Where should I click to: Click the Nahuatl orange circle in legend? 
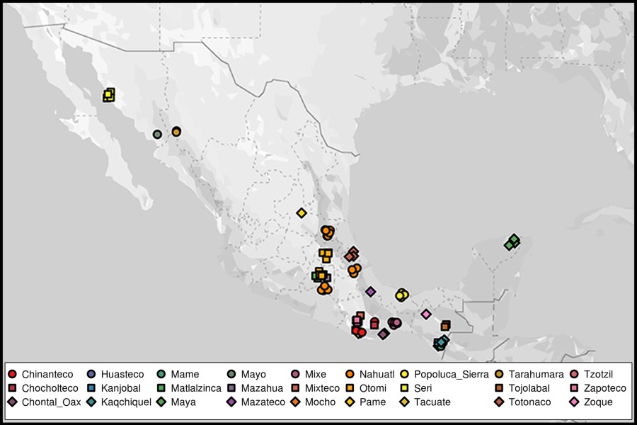pyautogui.click(x=350, y=374)
